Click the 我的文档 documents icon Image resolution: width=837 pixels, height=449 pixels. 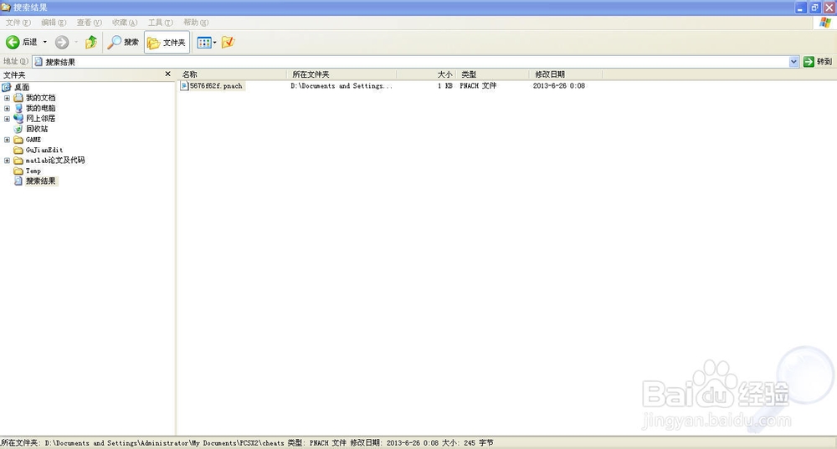18,98
